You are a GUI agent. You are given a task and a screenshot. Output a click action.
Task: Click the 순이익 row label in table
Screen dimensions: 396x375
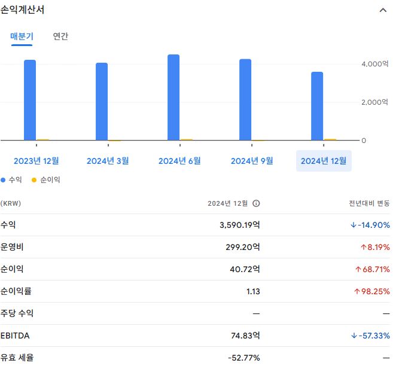click(12, 269)
